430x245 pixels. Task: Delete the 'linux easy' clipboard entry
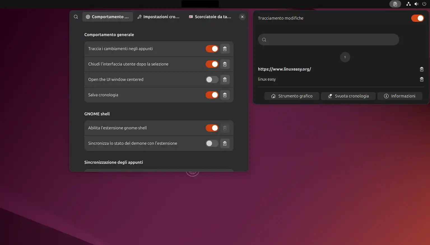(x=422, y=79)
